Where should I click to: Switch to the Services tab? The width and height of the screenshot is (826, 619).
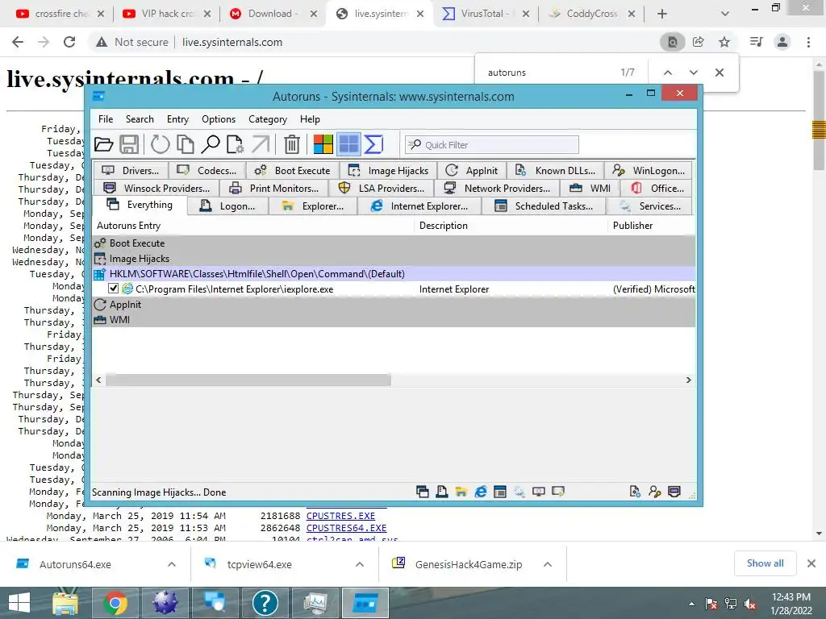[x=649, y=206]
